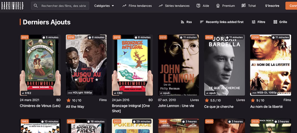Click the title Chimères de Vénus (Les)
The width and height of the screenshot is (297, 133).
point(40,106)
